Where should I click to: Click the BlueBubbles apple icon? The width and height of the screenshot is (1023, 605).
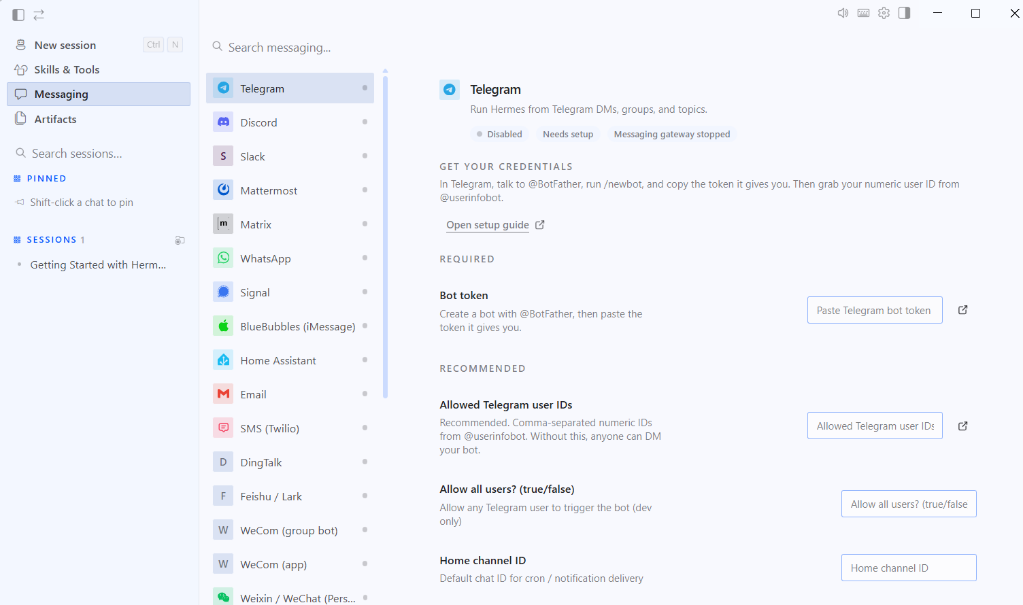coord(223,326)
